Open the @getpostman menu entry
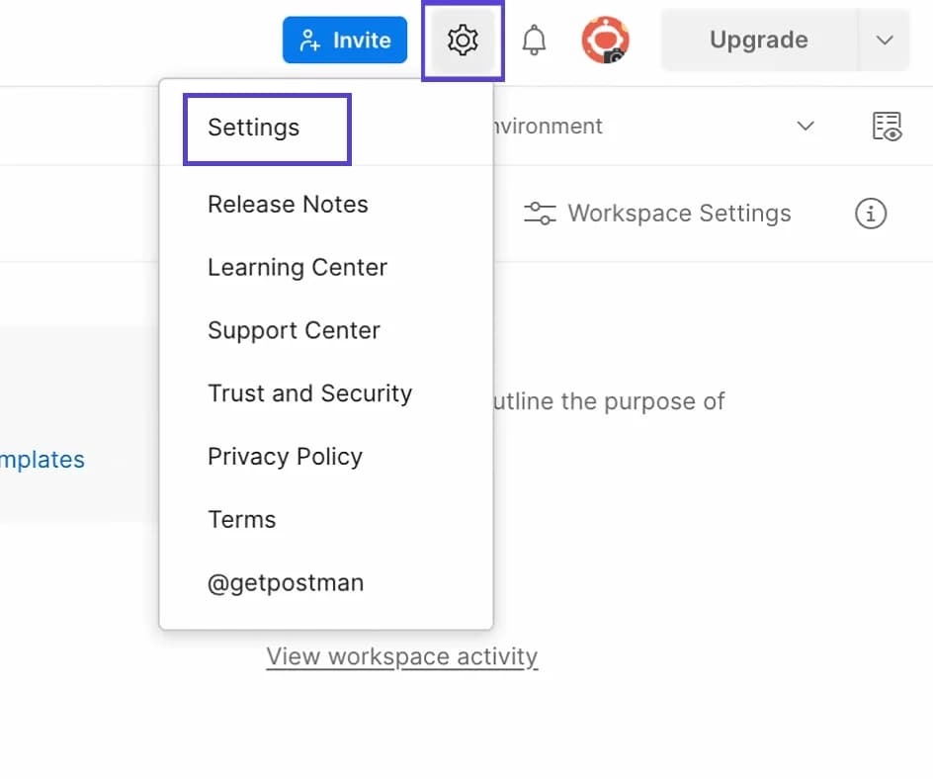Viewport: 933px width, 779px height. (286, 582)
